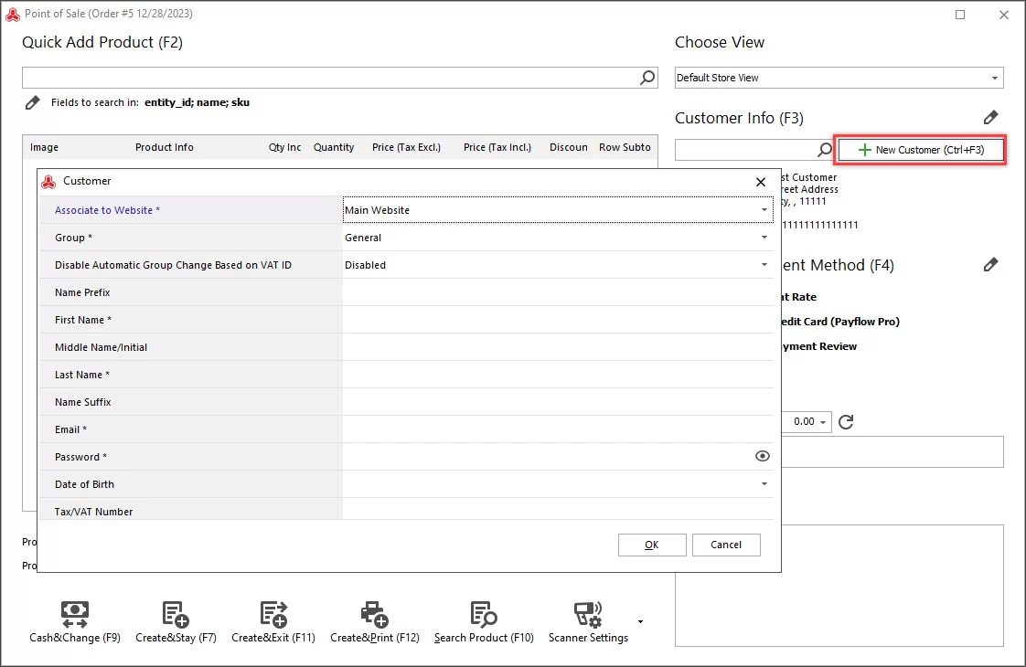
Task: Click the Associate to Website * label
Action: pos(107,210)
